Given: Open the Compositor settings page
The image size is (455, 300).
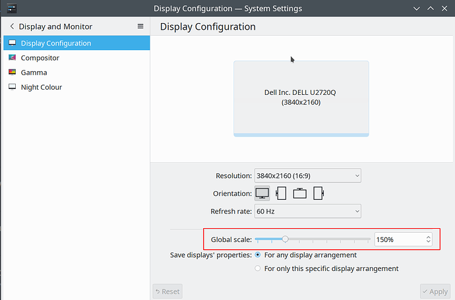Looking at the screenshot, I should tap(40, 58).
